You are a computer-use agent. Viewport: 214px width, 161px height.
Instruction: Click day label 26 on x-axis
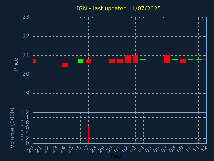[x=78, y=149]
